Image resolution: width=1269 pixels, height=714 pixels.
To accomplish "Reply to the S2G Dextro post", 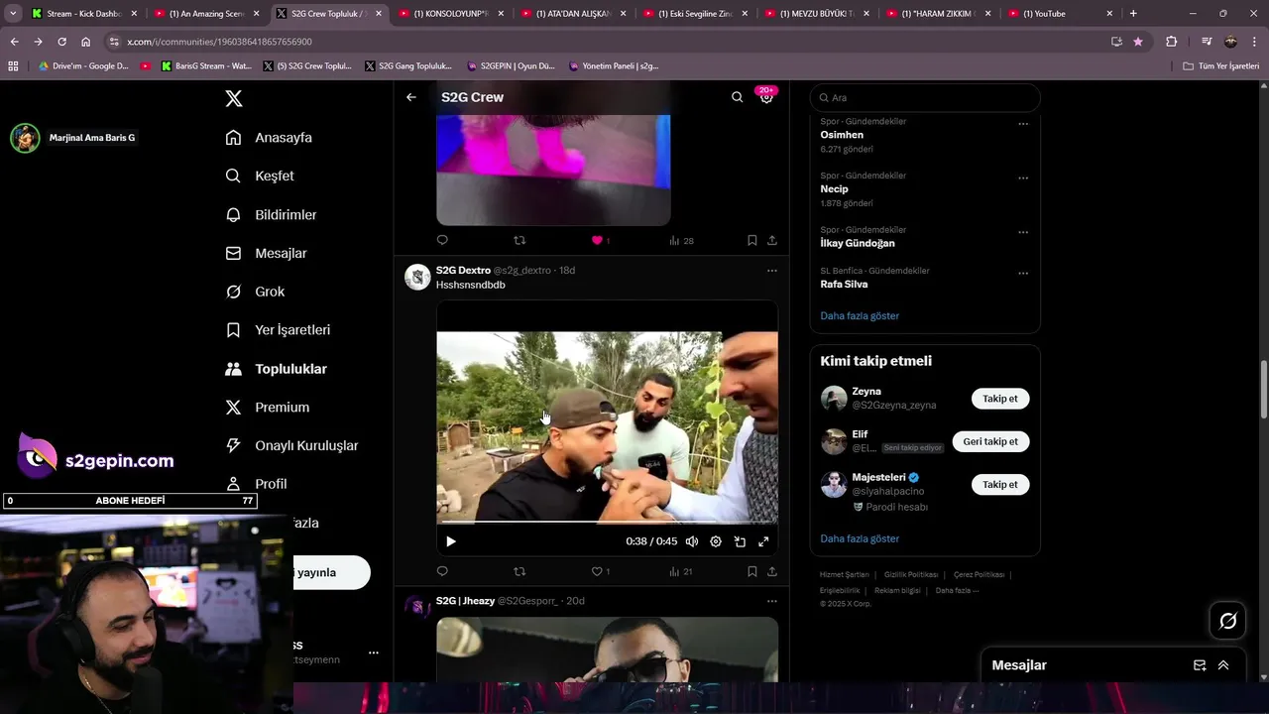I will tap(442, 571).
